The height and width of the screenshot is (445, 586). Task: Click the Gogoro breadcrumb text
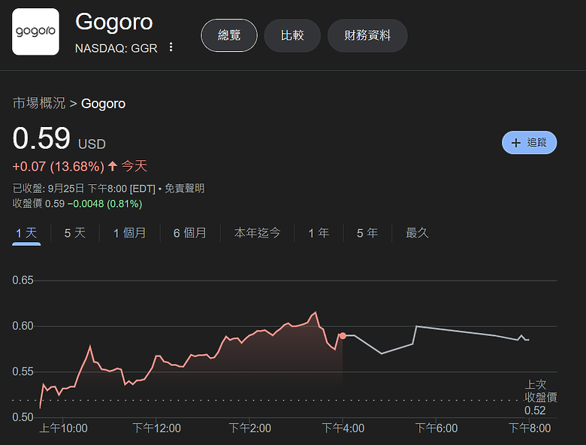pos(103,104)
